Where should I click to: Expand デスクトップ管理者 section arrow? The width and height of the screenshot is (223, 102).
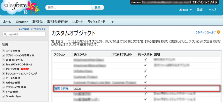(x=3, y=87)
